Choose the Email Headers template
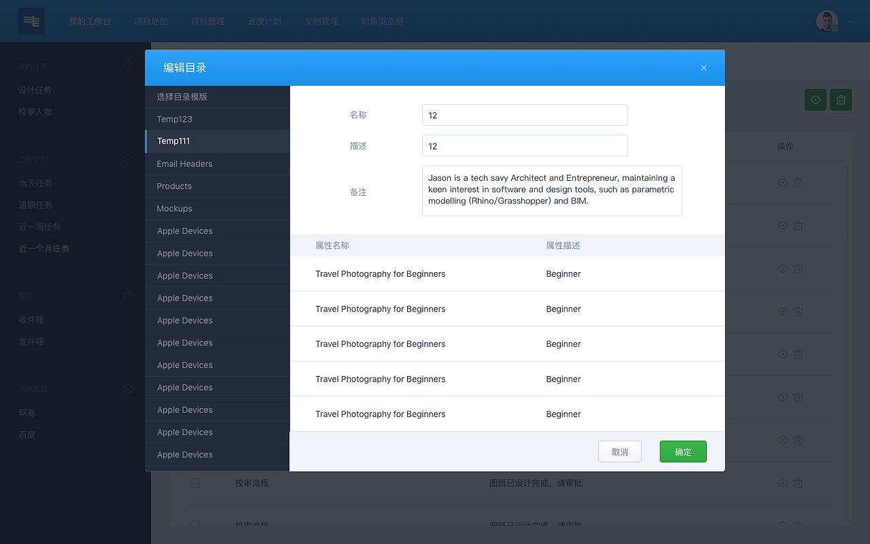This screenshot has height=544, width=870. [217, 164]
